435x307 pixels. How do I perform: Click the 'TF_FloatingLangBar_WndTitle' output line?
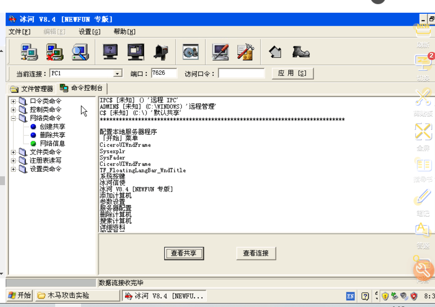143,170
